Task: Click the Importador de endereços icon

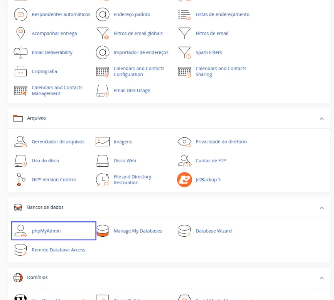Action: click(x=103, y=52)
